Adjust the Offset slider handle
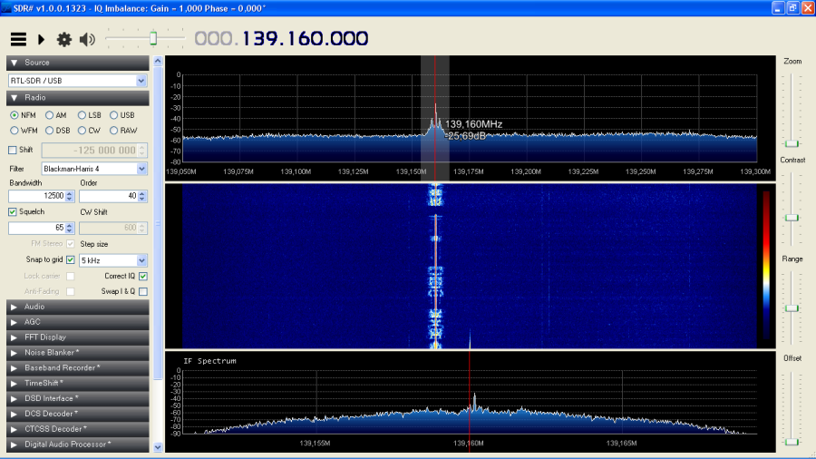The image size is (816, 459). click(x=792, y=441)
